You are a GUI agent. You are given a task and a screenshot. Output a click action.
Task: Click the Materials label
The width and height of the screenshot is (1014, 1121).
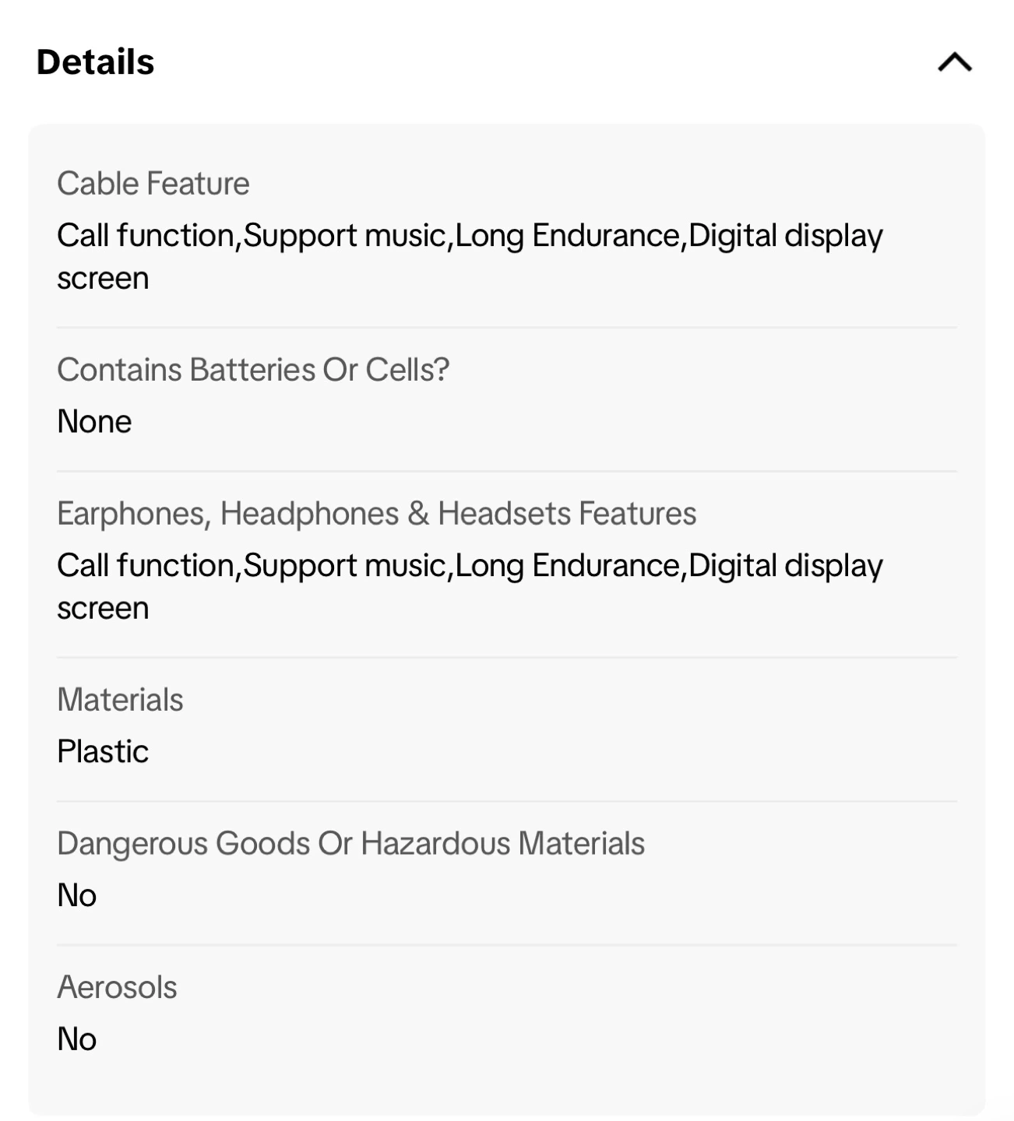pos(120,700)
